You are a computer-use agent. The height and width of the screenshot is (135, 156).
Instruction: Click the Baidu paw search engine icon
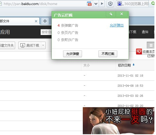point(120,4)
